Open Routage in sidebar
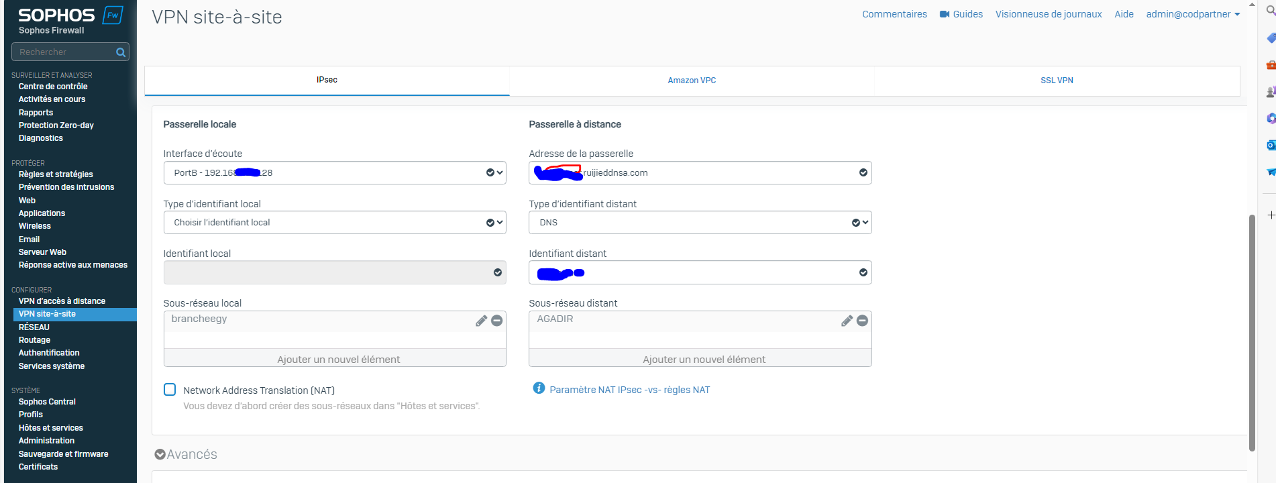1276x483 pixels. tap(34, 340)
